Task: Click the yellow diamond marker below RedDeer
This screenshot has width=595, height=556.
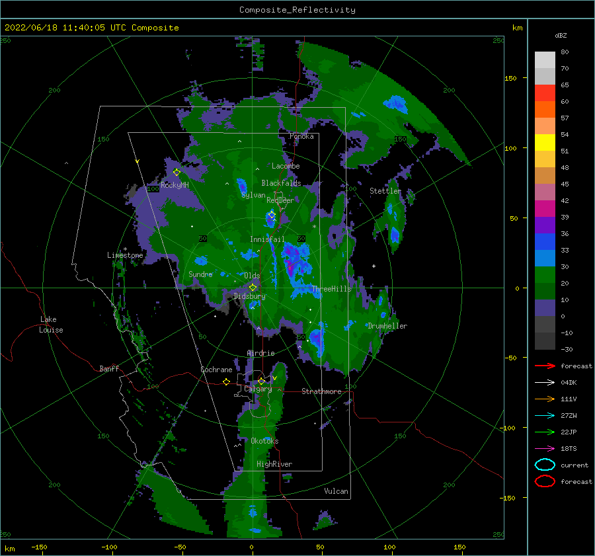Action: 272,215
